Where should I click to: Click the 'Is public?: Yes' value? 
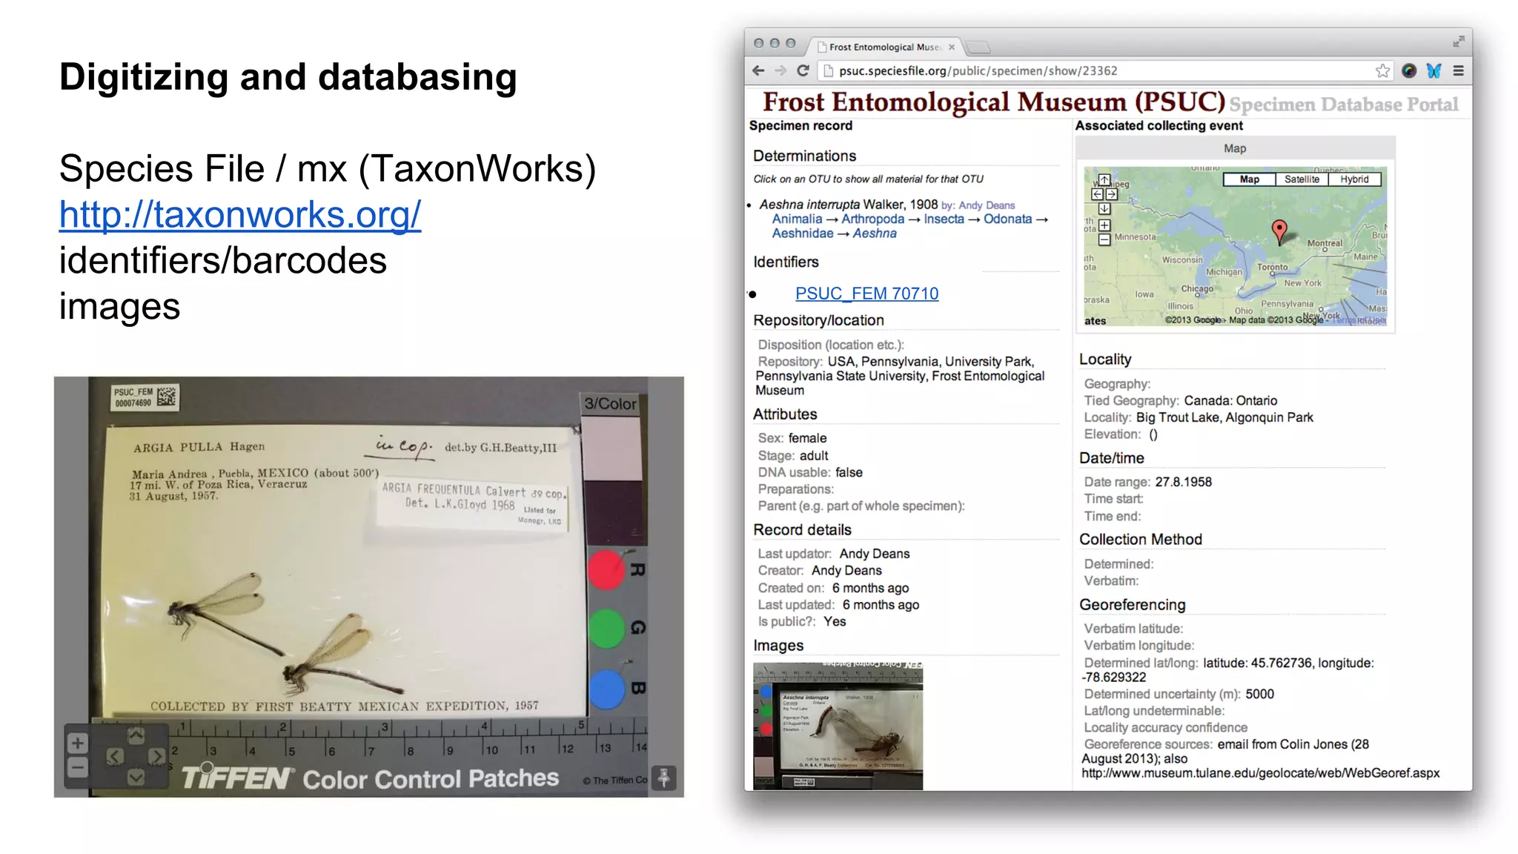tap(835, 621)
